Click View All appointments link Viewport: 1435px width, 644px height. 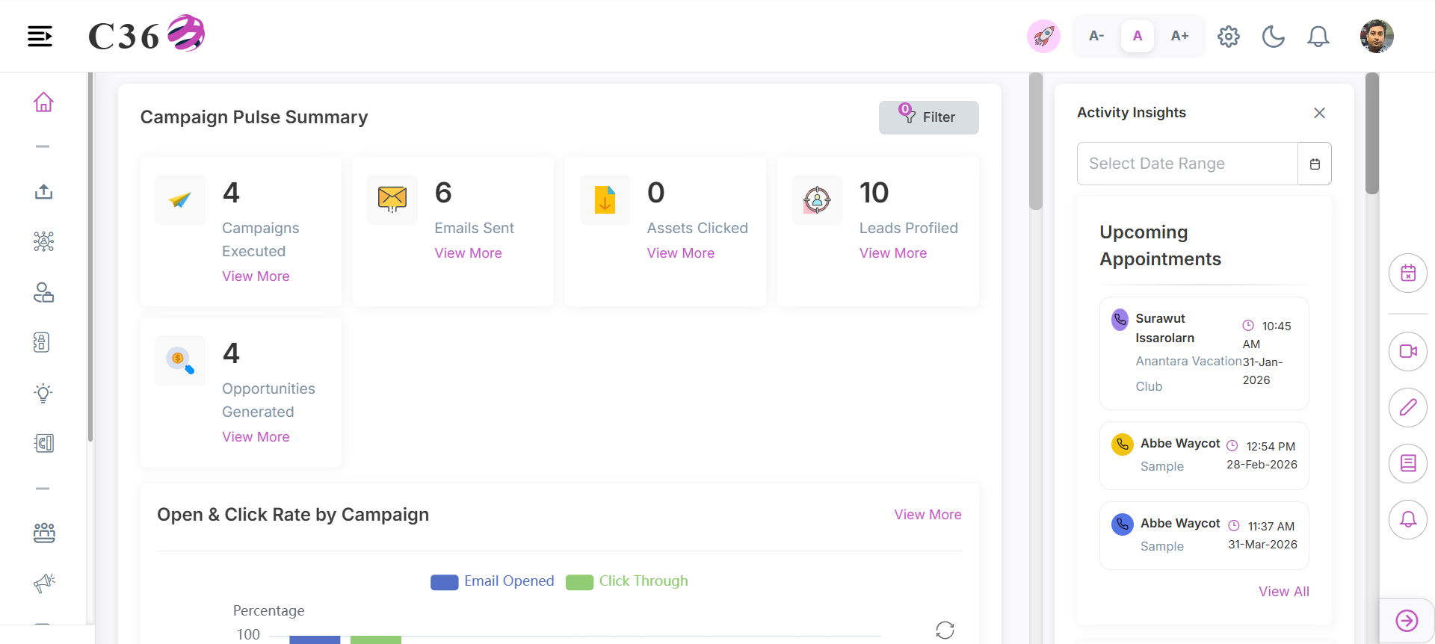point(1284,592)
